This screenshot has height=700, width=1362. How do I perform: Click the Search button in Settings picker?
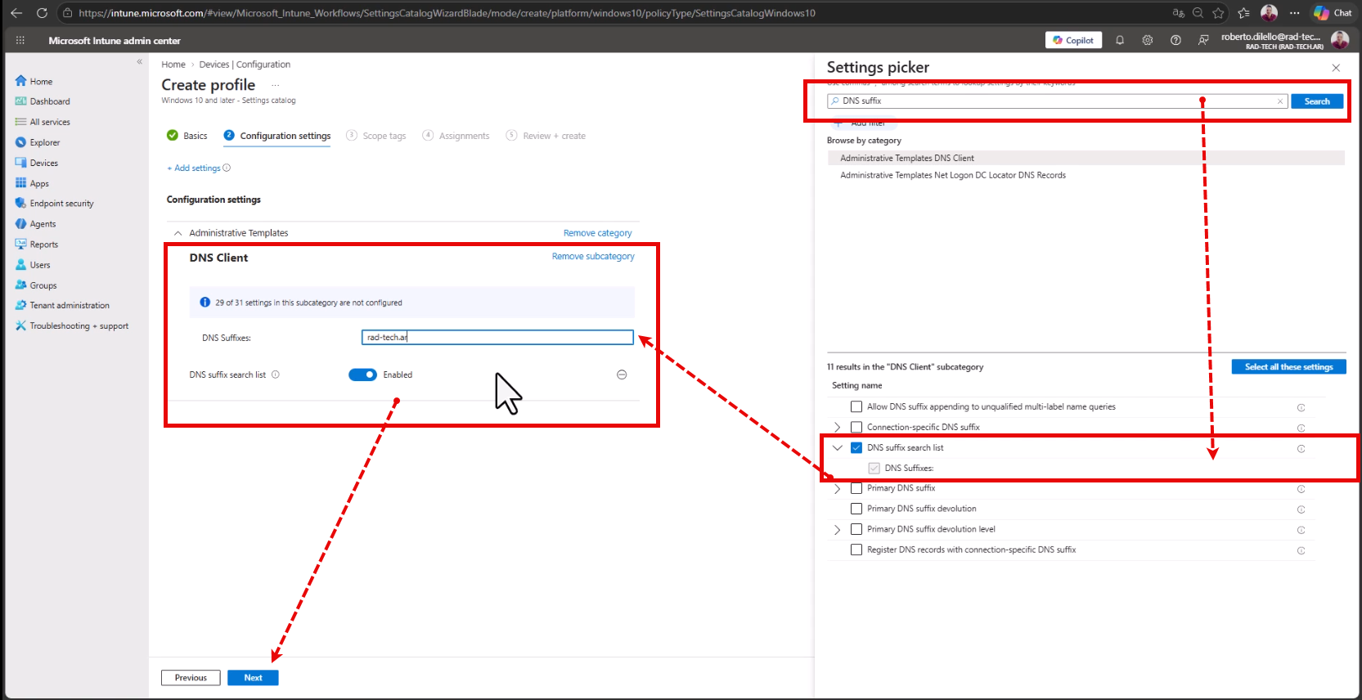[1317, 101]
